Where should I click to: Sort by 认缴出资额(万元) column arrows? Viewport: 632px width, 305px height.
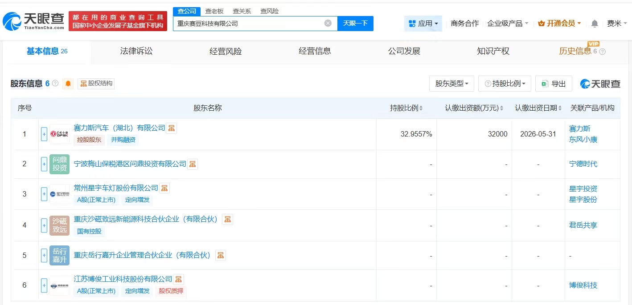point(501,108)
